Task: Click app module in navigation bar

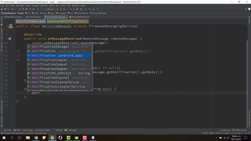Action: (x=20, y=13)
